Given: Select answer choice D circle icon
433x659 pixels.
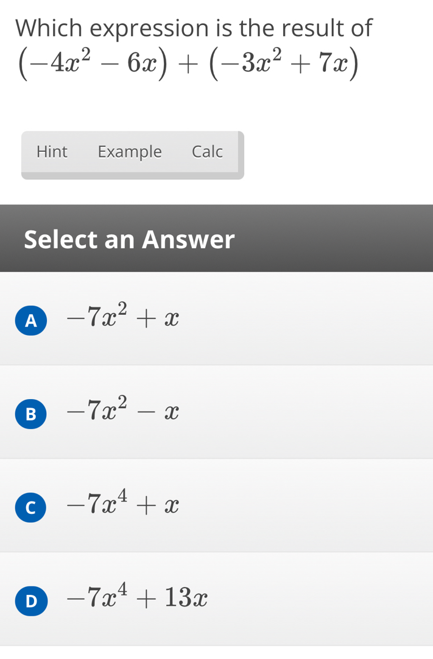Looking at the screenshot, I should 31,600.
